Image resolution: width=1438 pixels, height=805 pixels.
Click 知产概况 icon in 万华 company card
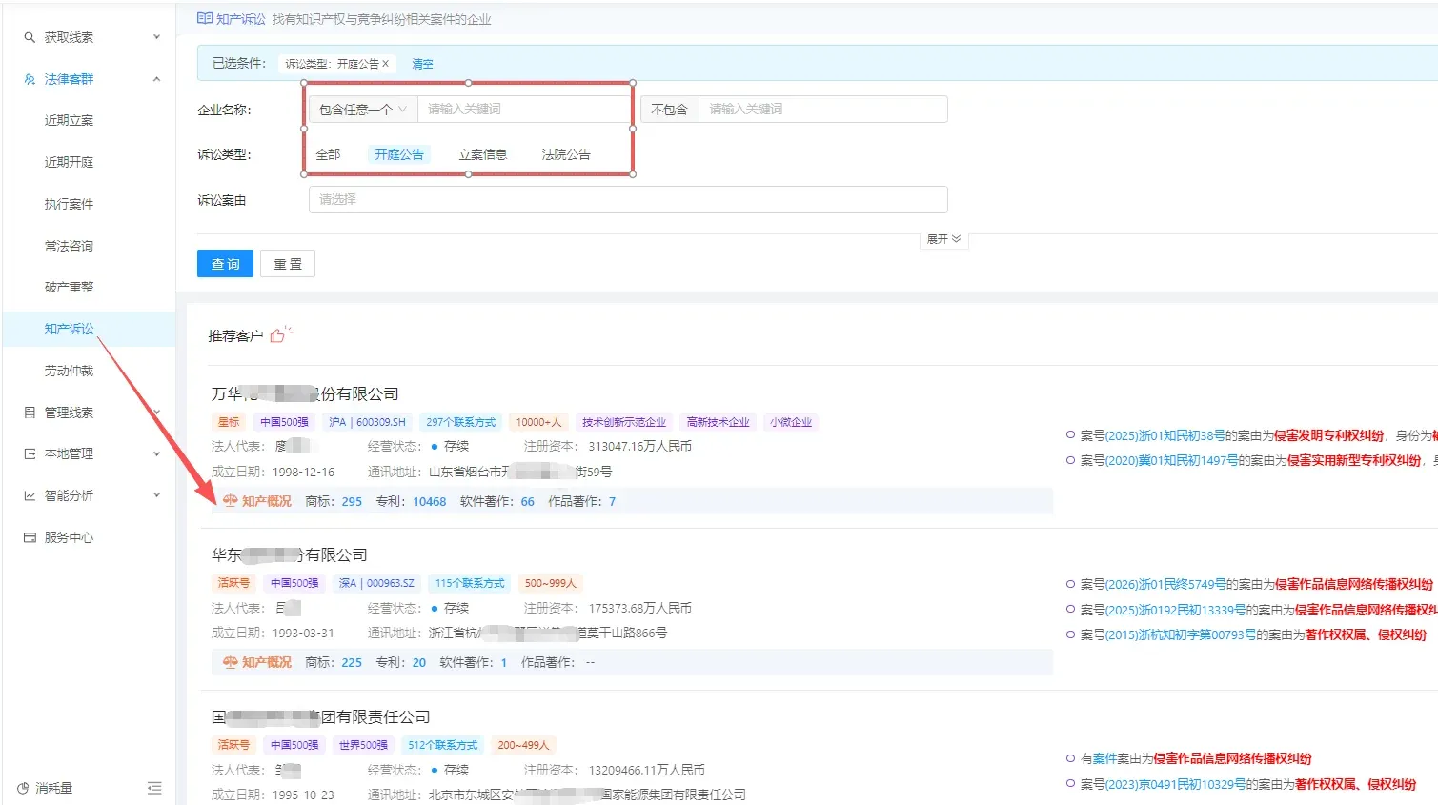click(230, 501)
